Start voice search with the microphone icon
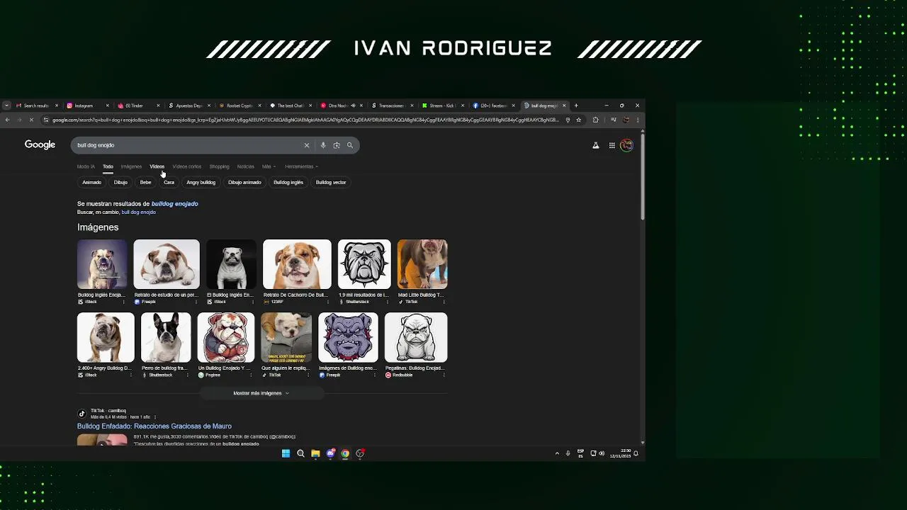This screenshot has width=907, height=510. point(323,145)
